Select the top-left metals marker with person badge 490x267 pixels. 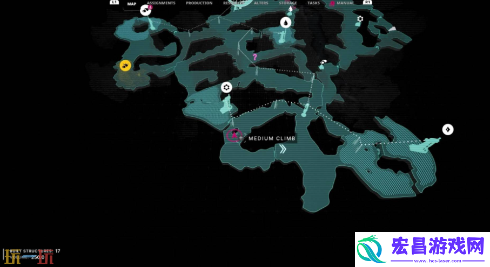click(145, 10)
